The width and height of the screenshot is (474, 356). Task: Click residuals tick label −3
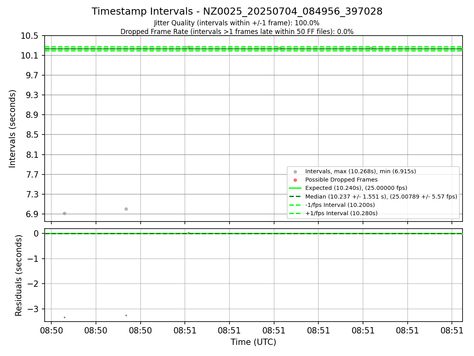pos(33,309)
